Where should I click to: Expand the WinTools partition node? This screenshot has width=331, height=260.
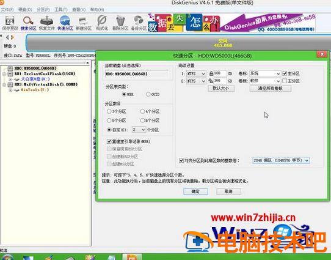pos(10,90)
